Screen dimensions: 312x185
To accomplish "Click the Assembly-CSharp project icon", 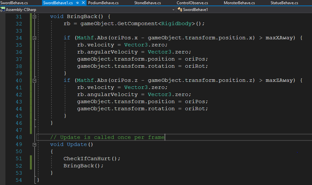I will click(x=3, y=9).
